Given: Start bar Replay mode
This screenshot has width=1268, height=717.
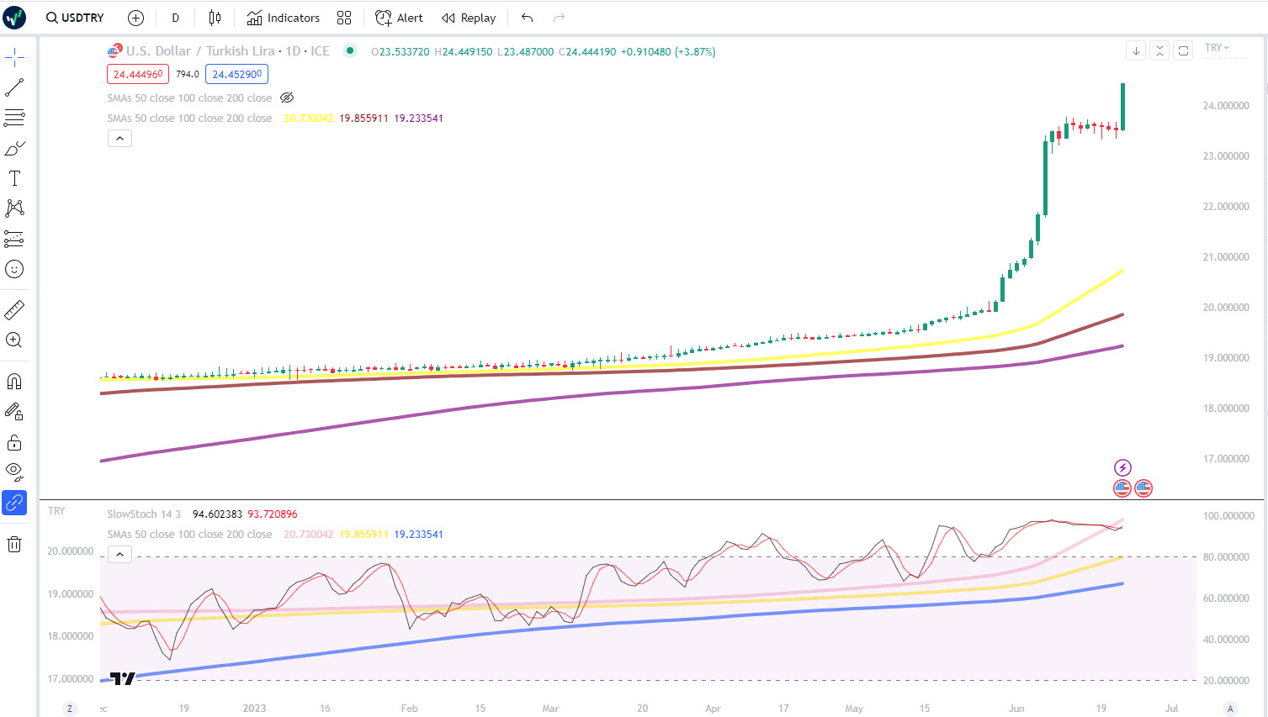Looking at the screenshot, I should click(469, 18).
